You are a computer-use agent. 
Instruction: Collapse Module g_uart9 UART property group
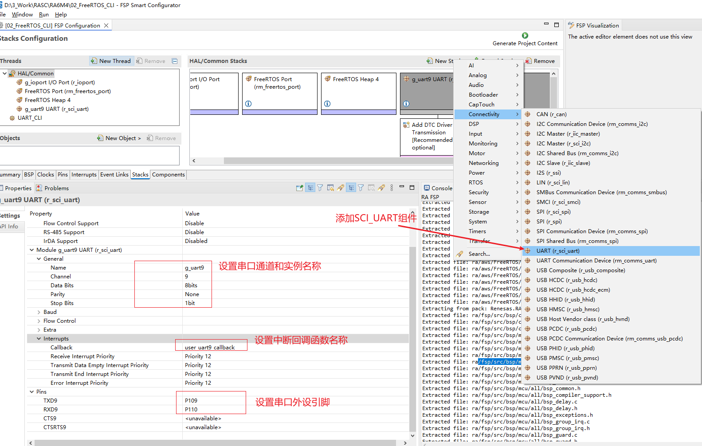(x=32, y=250)
